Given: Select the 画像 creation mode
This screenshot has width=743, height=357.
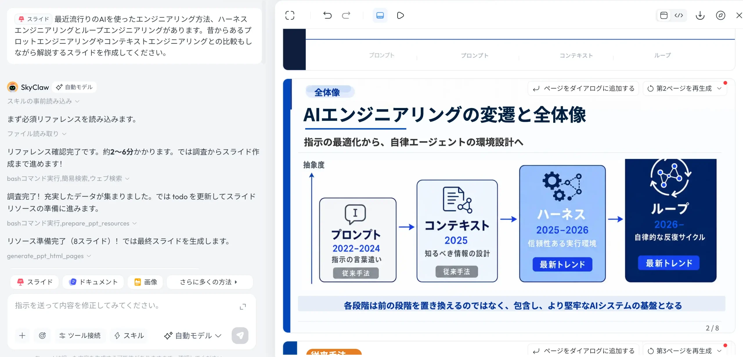Looking at the screenshot, I should (146, 282).
